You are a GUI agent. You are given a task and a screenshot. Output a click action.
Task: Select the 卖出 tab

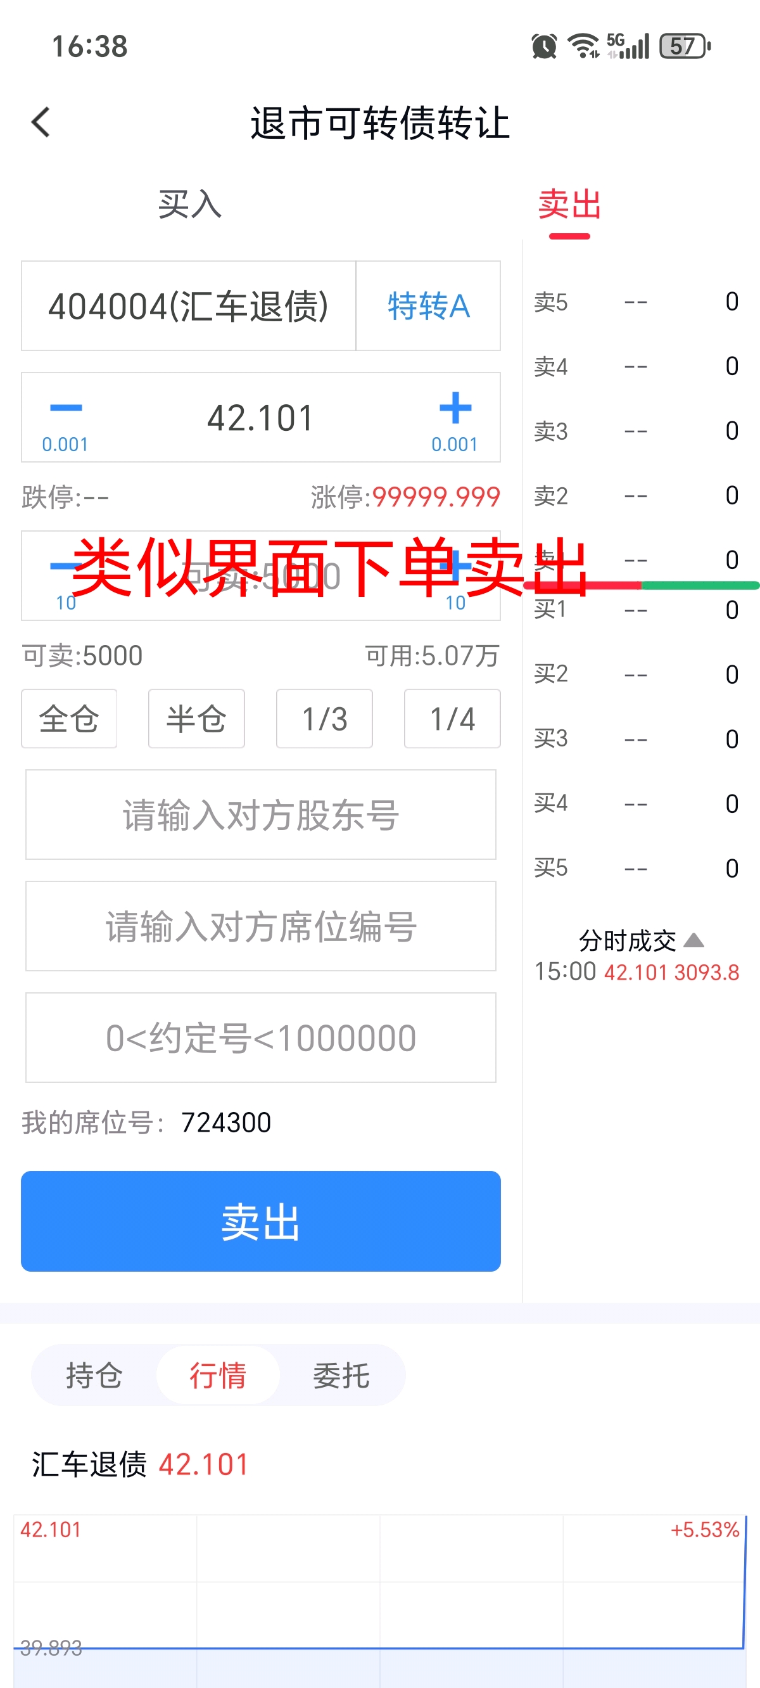pos(569,205)
